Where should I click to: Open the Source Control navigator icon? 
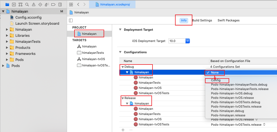click(x=14, y=4)
